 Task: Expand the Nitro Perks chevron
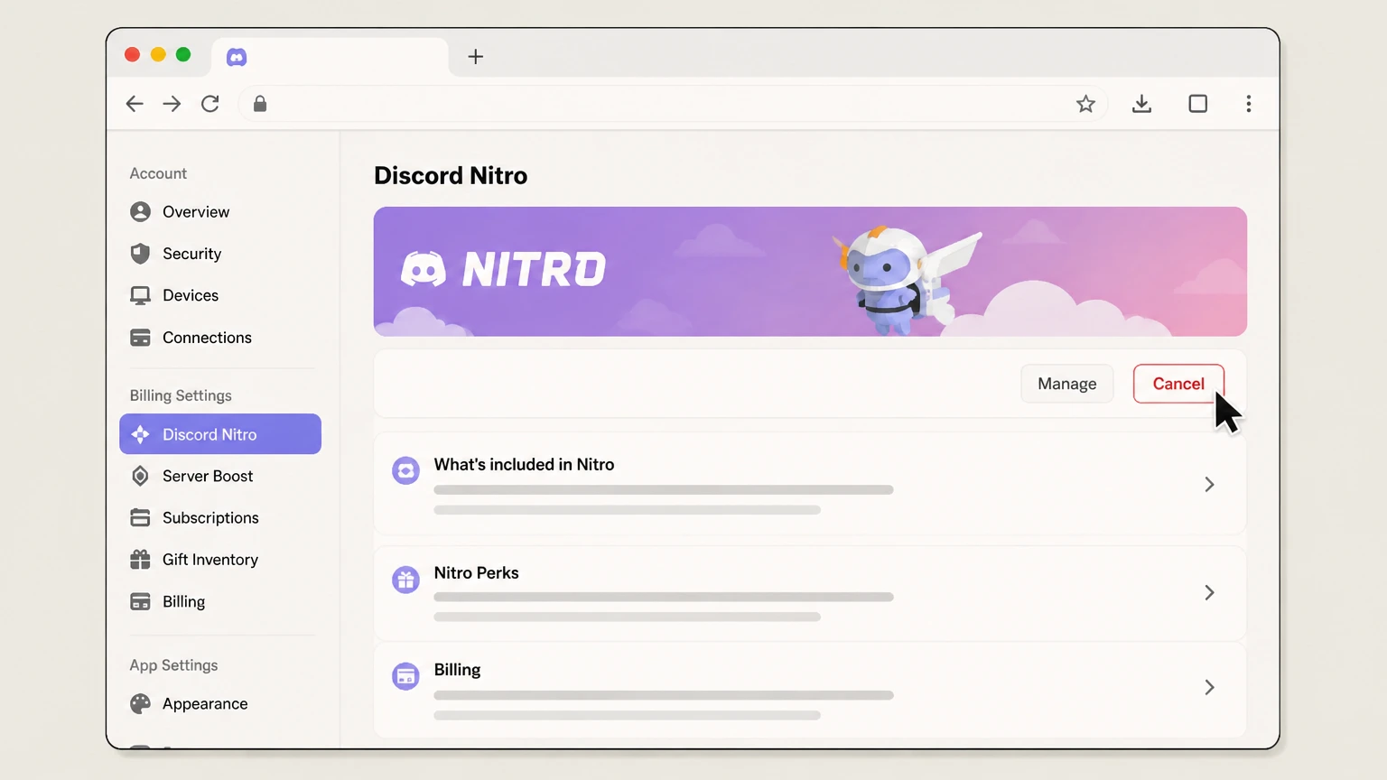1209,592
